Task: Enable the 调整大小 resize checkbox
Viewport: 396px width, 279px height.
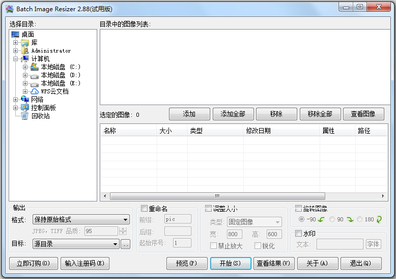Action: click(x=208, y=209)
